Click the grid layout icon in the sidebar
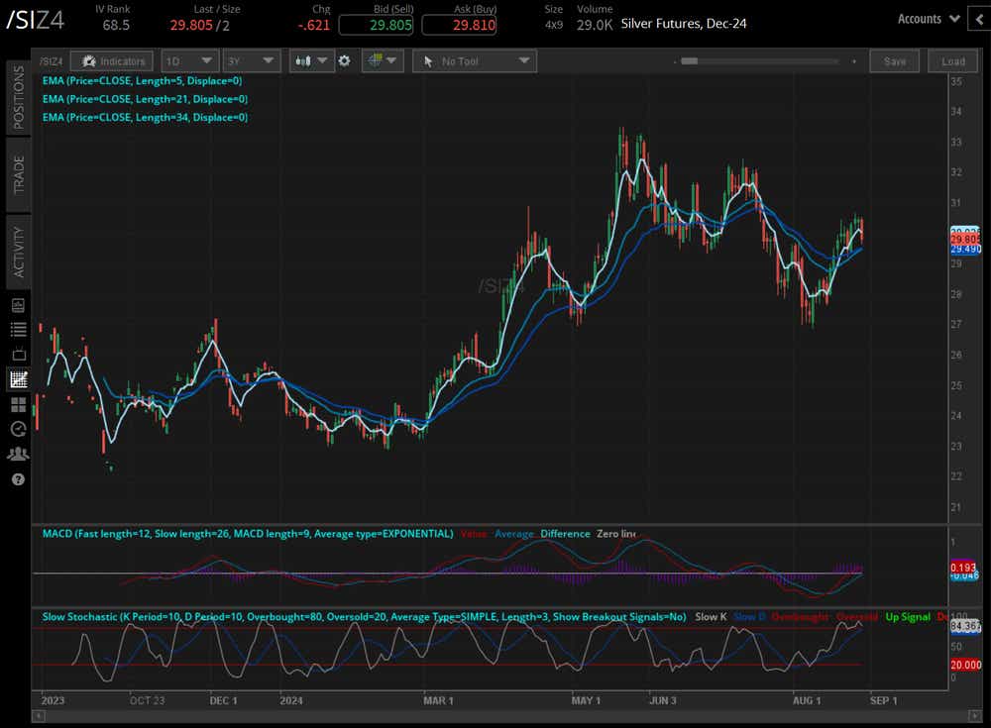 coord(17,404)
